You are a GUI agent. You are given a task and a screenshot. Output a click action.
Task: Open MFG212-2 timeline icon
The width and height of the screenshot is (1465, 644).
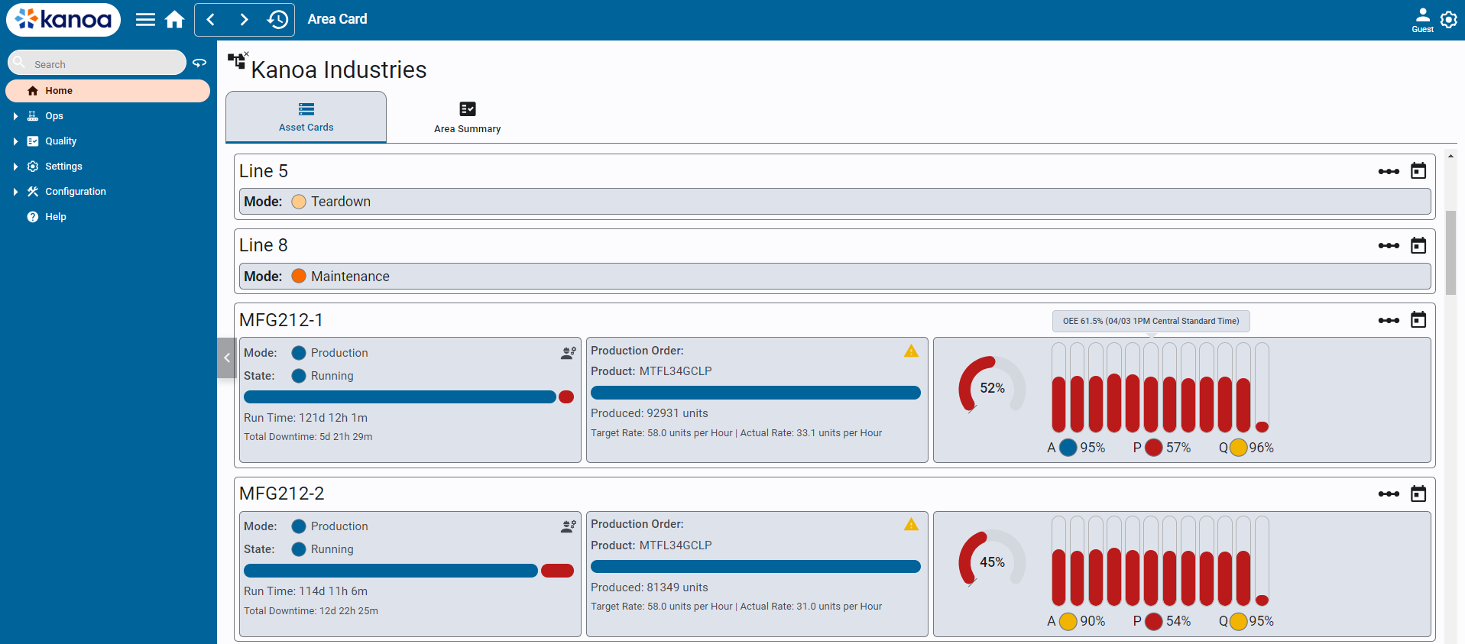click(1389, 494)
